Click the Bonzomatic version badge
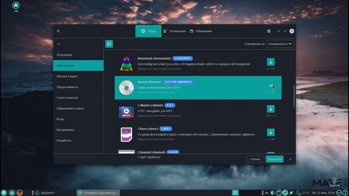Viewport: 349px width, 196px height. pyautogui.click(x=183, y=58)
